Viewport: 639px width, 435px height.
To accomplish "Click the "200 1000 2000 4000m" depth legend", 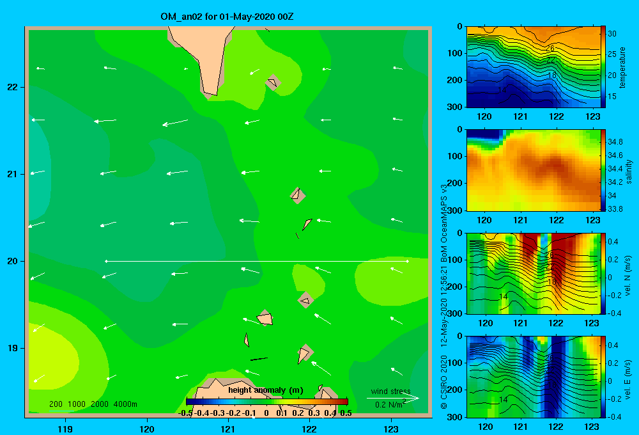I will (93, 404).
